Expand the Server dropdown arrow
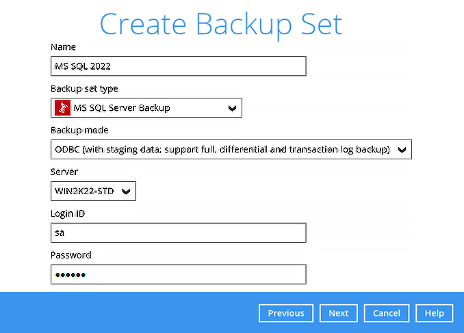This screenshot has height=333, width=464. 126,191
